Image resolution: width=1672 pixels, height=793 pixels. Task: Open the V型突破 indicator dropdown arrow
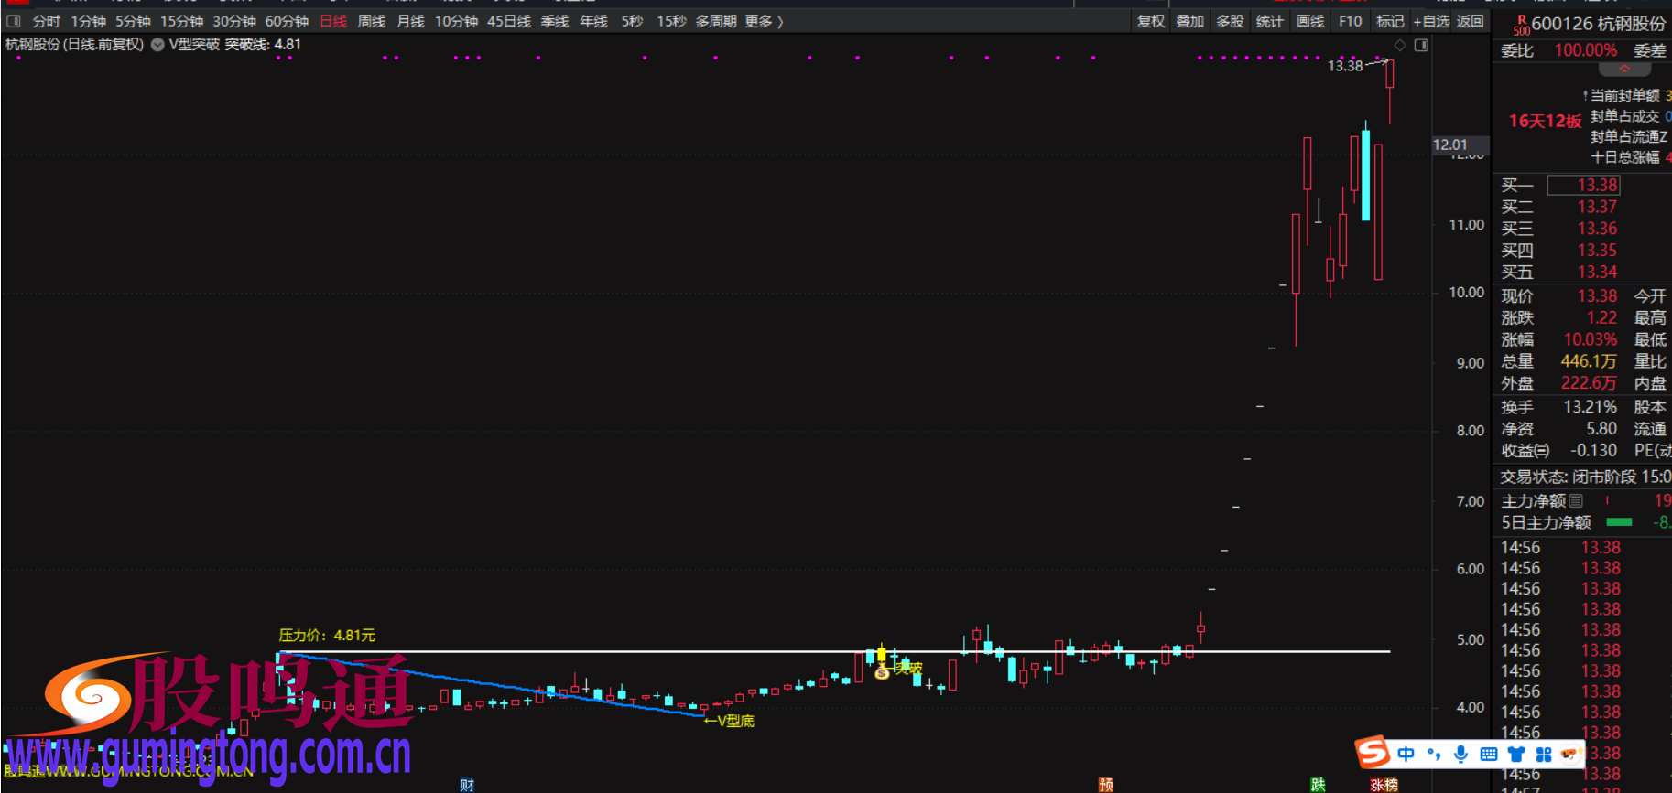157,45
